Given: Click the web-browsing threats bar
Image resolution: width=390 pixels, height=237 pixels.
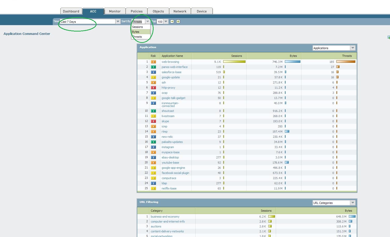Looking at the screenshot, I should (346, 62).
